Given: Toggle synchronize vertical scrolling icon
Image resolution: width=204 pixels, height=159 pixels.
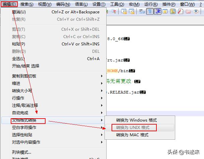Looking at the screenshot, I should 124,11.
